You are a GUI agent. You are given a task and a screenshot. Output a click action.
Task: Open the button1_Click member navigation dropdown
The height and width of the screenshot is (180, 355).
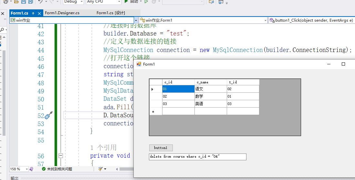pos(311,20)
